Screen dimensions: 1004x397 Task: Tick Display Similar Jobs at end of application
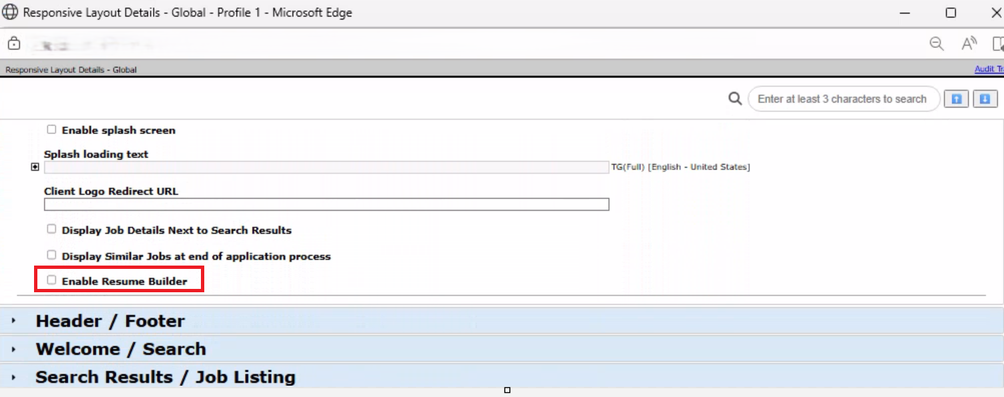pos(51,256)
